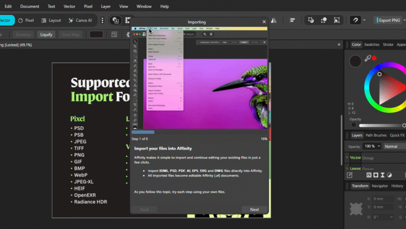
Task: Switch to Pixel studio mode
Action: [26, 20]
